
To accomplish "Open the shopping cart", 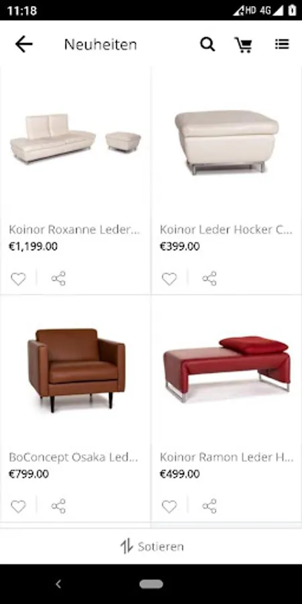I will click(x=244, y=45).
